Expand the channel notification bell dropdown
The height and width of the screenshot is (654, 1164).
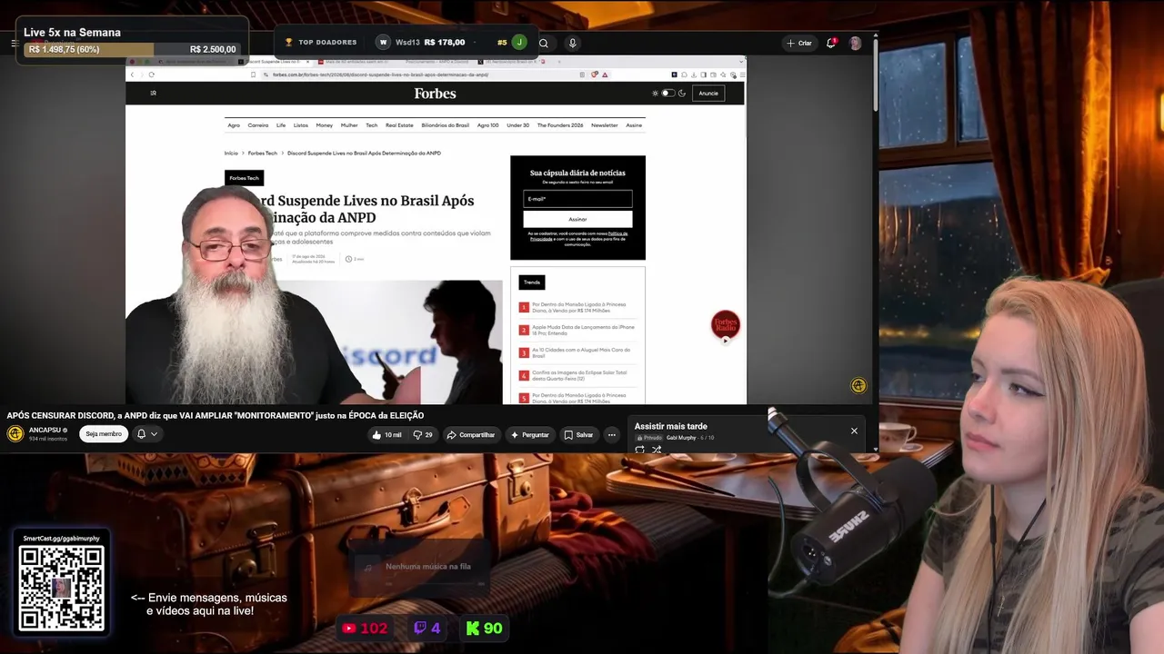point(147,434)
